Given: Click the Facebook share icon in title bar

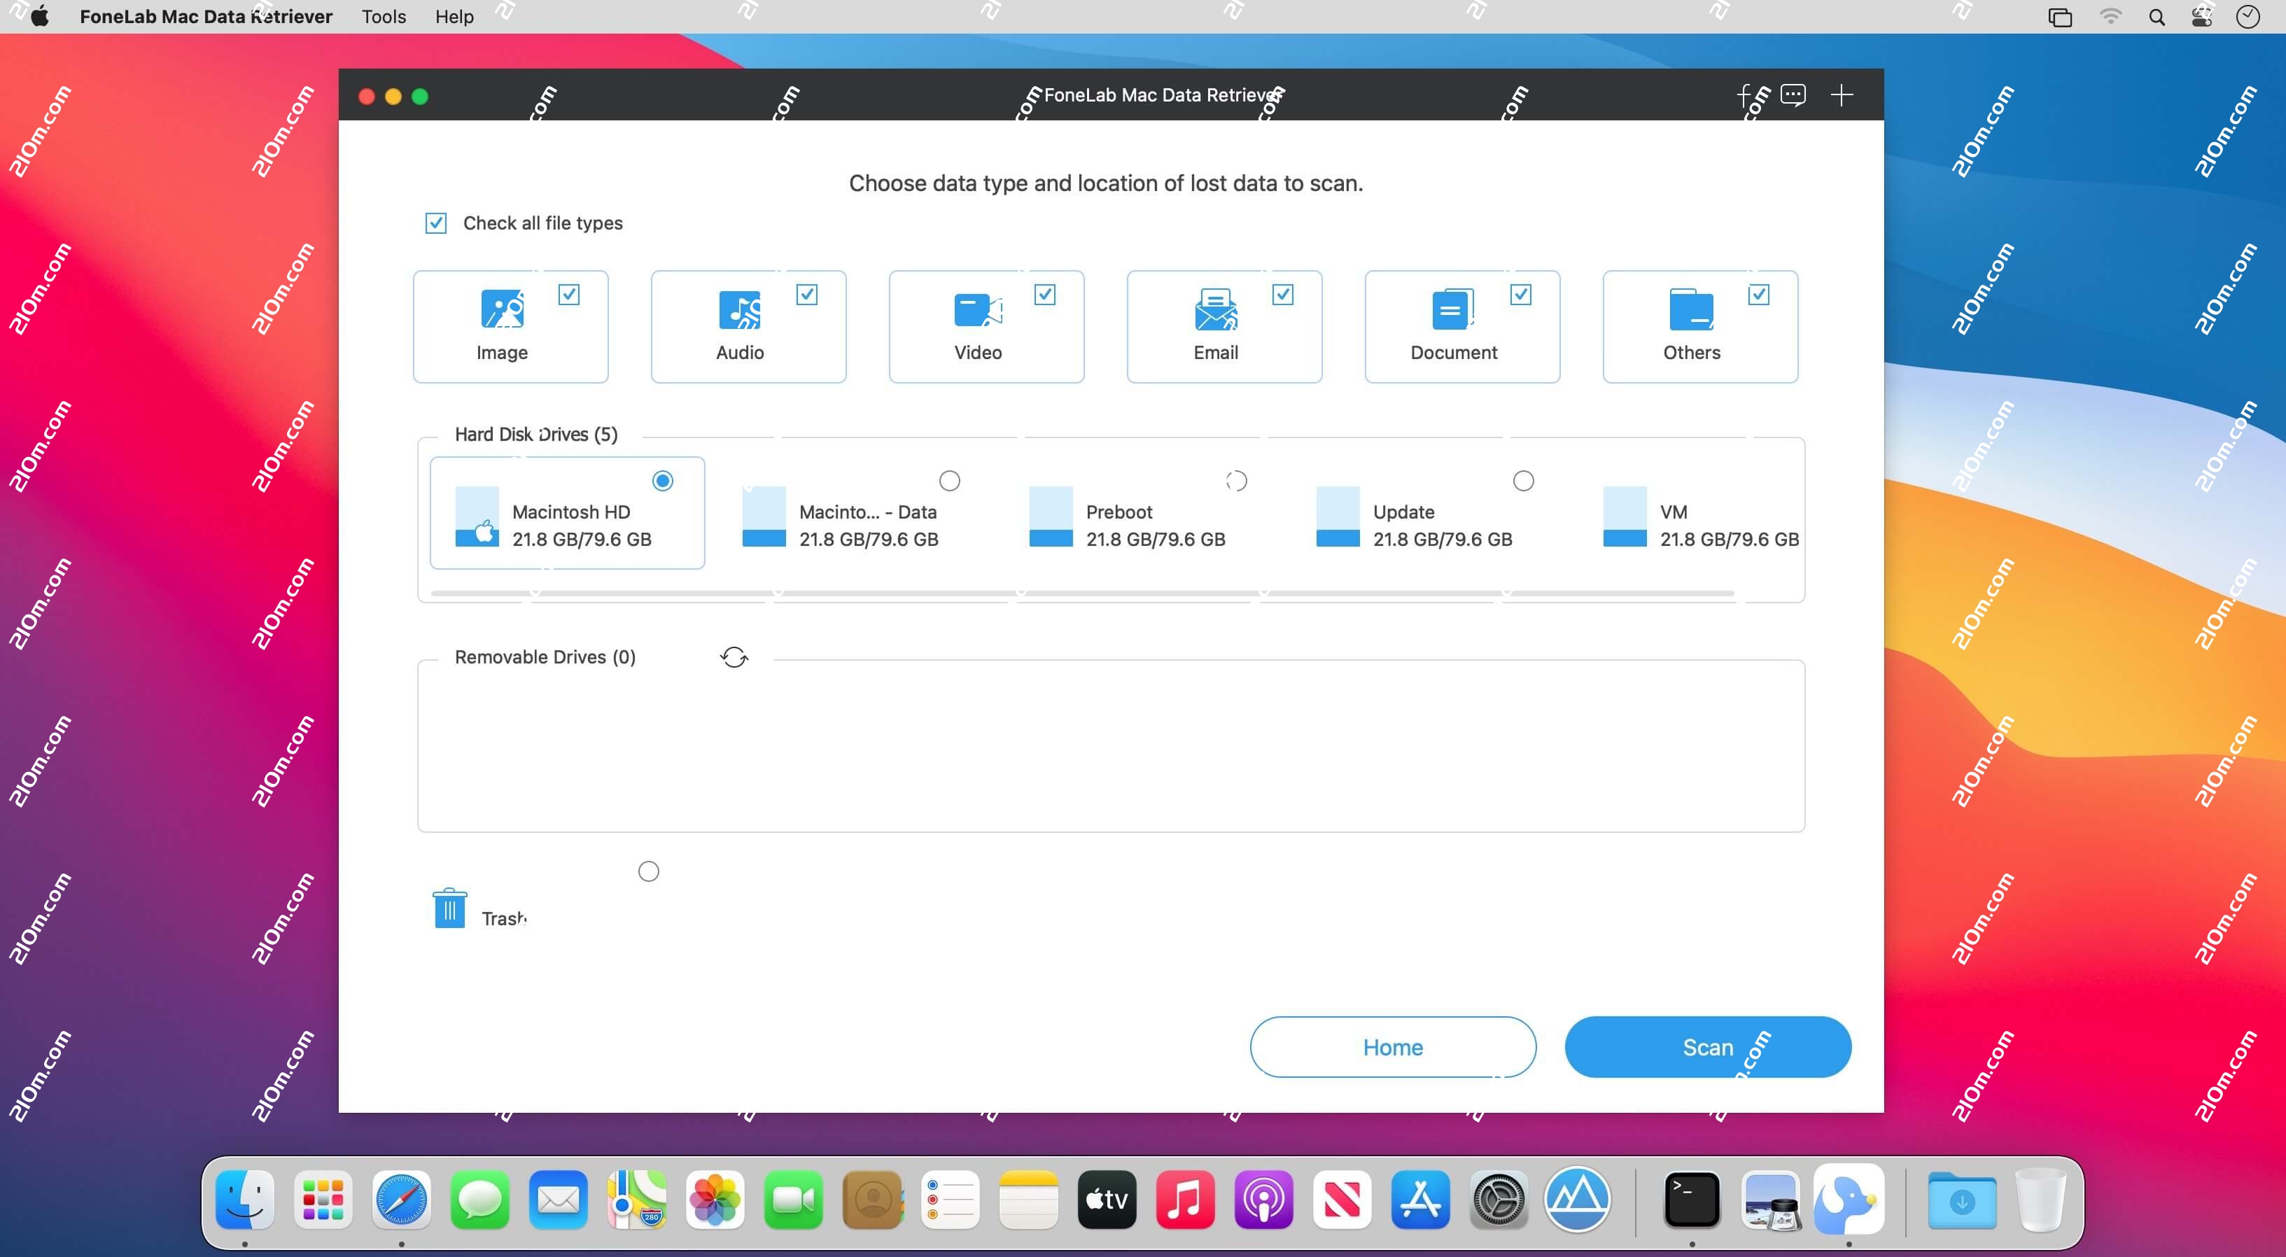Looking at the screenshot, I should [1746, 95].
